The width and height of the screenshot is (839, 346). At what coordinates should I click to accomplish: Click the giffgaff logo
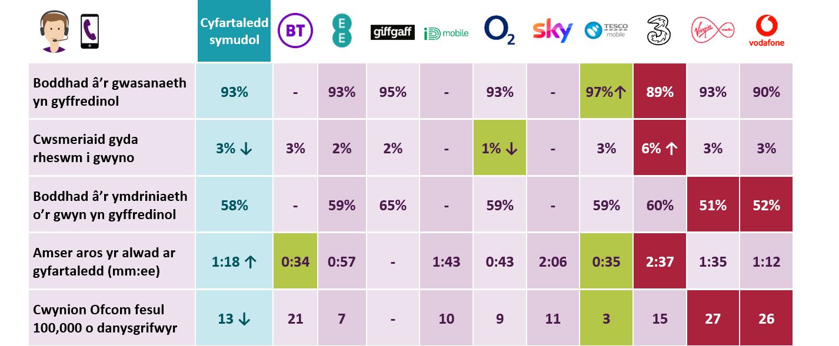pyautogui.click(x=392, y=32)
